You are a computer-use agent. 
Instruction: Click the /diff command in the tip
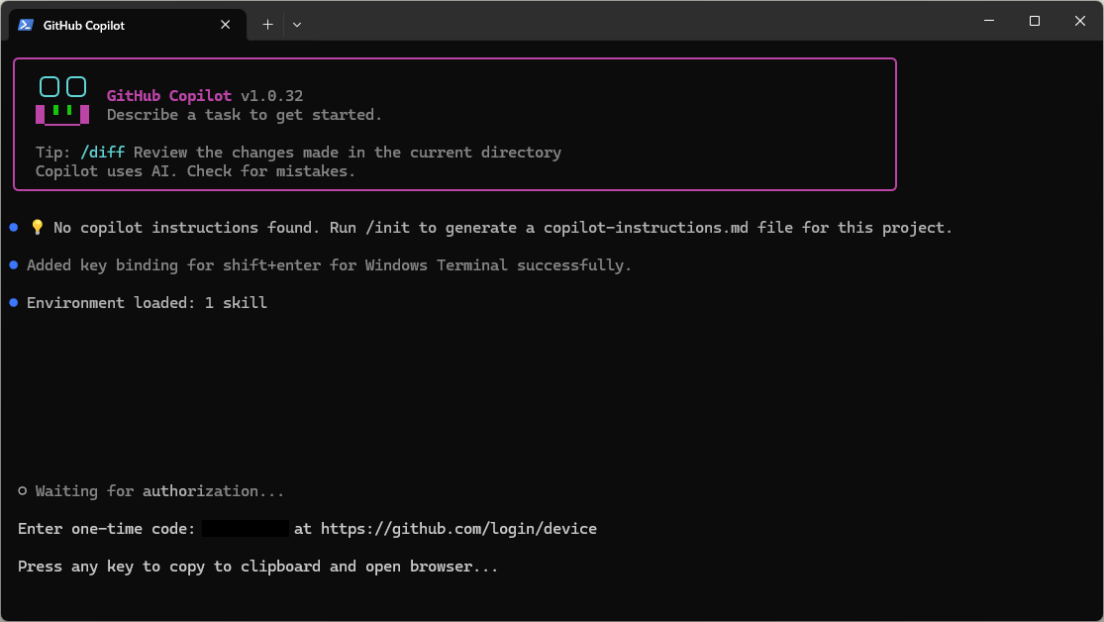pos(102,153)
